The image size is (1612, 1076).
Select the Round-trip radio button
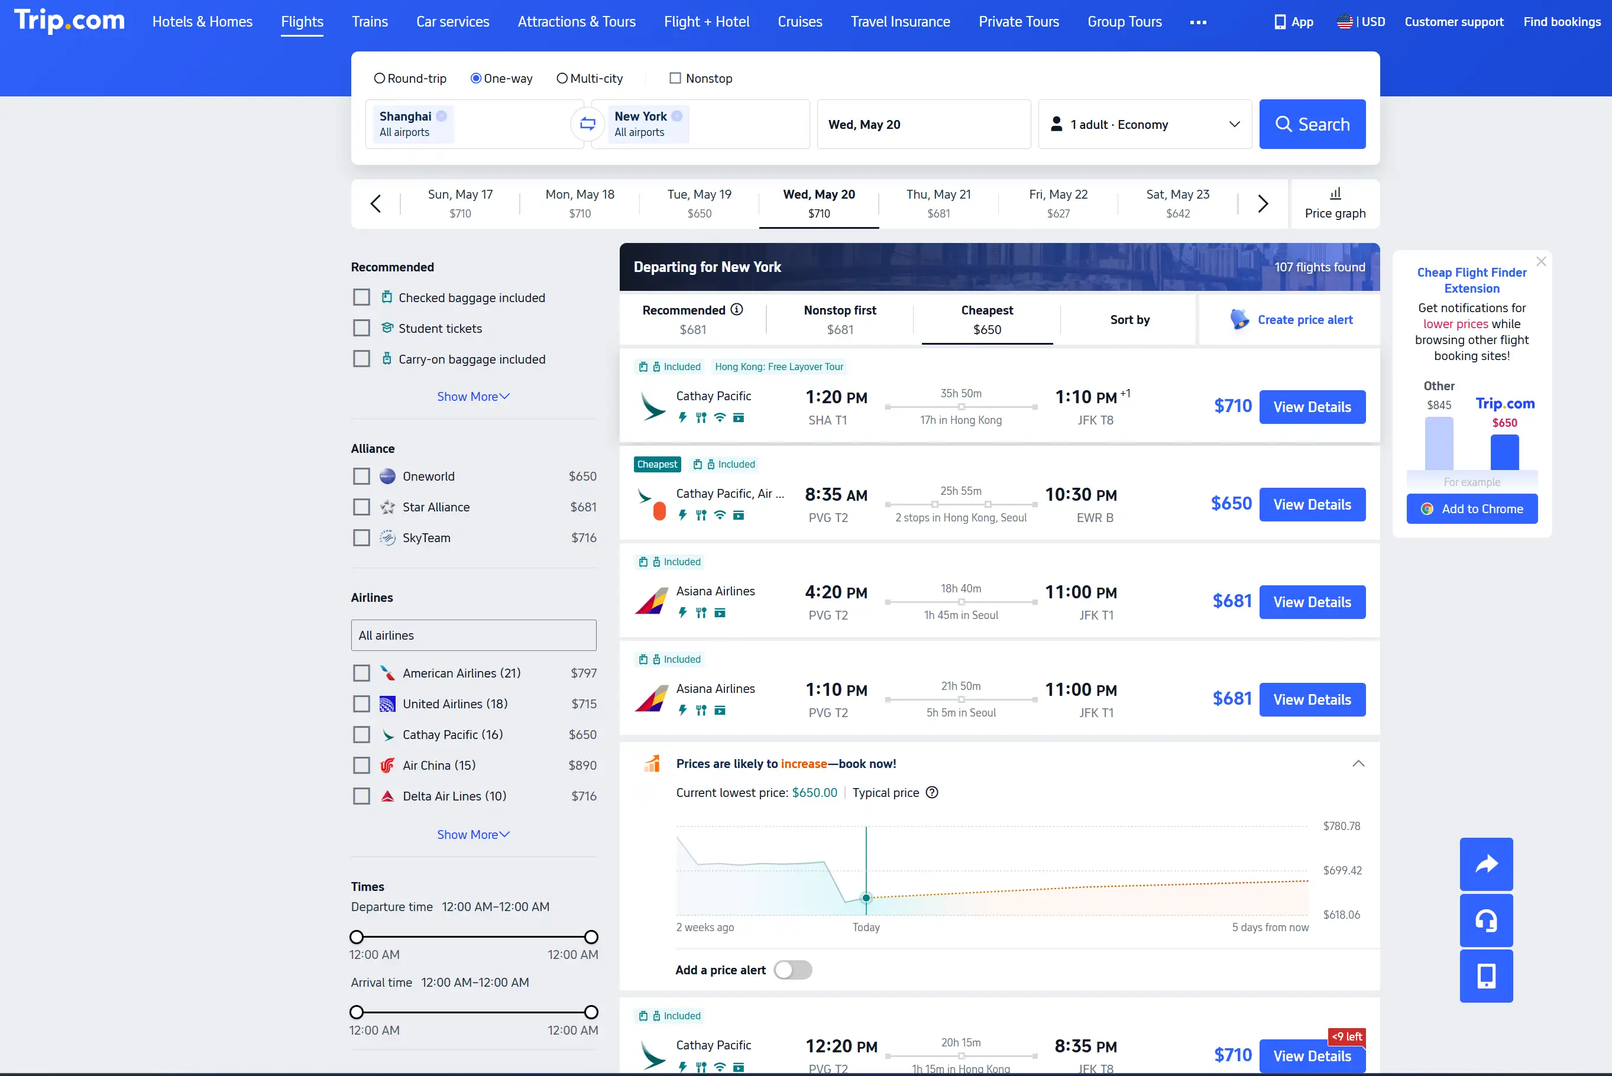coord(379,78)
